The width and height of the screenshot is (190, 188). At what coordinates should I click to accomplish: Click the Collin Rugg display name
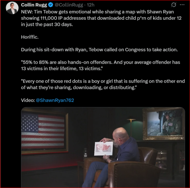click(34, 5)
